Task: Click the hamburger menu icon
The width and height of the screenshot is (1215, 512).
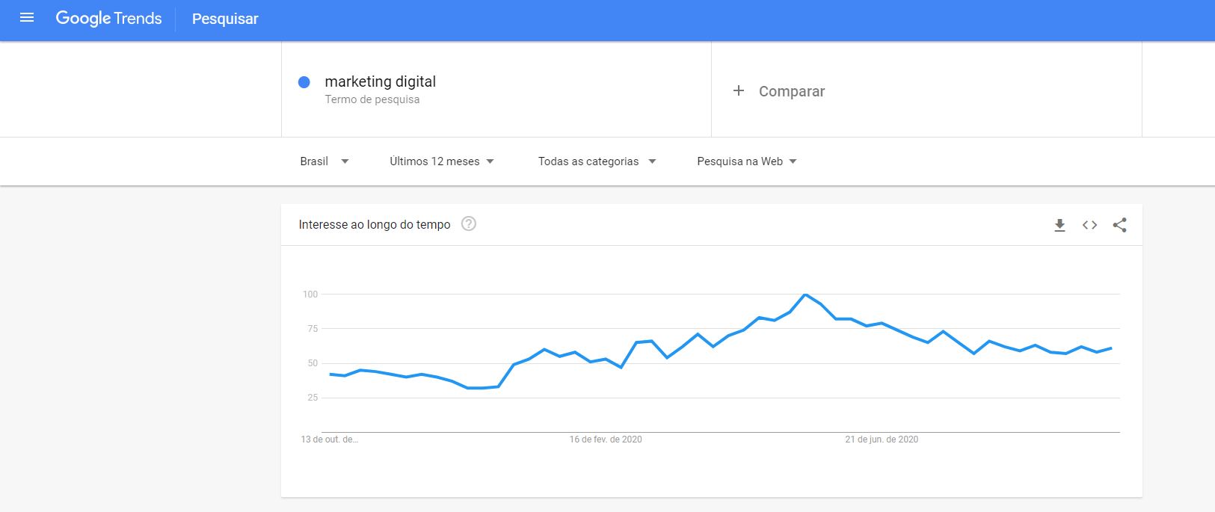Action: (27, 18)
